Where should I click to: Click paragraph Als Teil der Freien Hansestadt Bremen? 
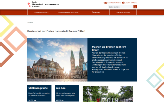click(x=110, y=62)
